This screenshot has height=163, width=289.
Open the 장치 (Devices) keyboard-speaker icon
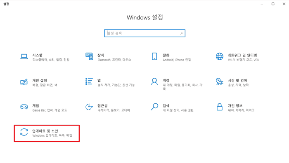89,56
